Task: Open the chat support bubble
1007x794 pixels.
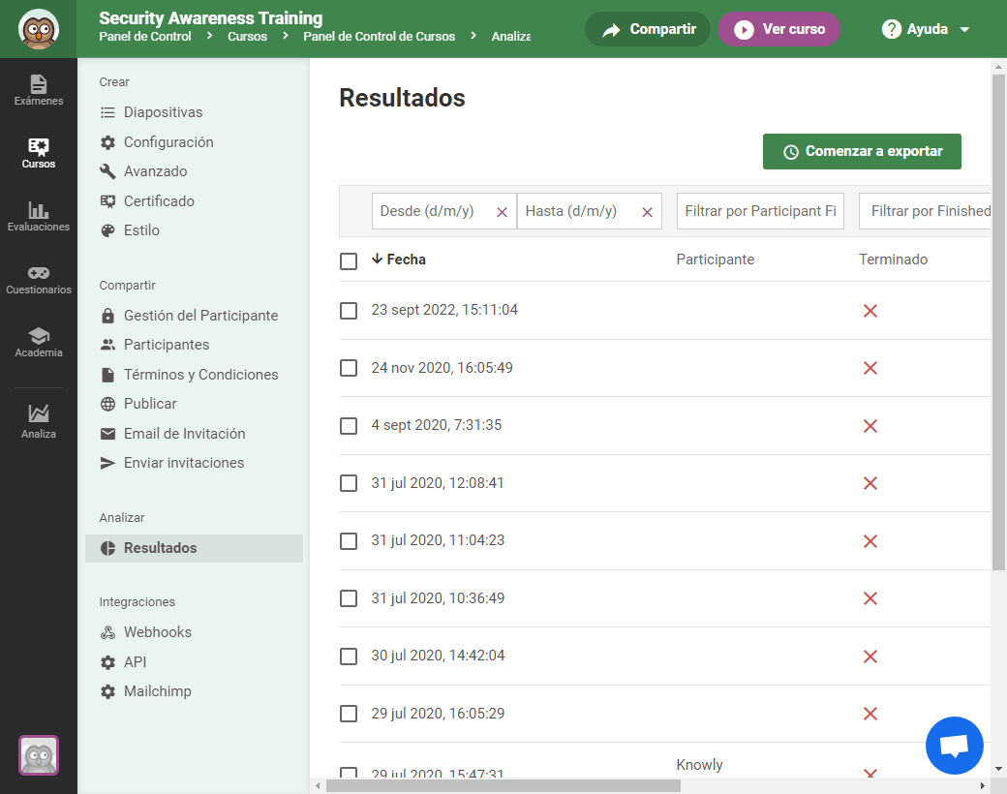Action: (955, 746)
